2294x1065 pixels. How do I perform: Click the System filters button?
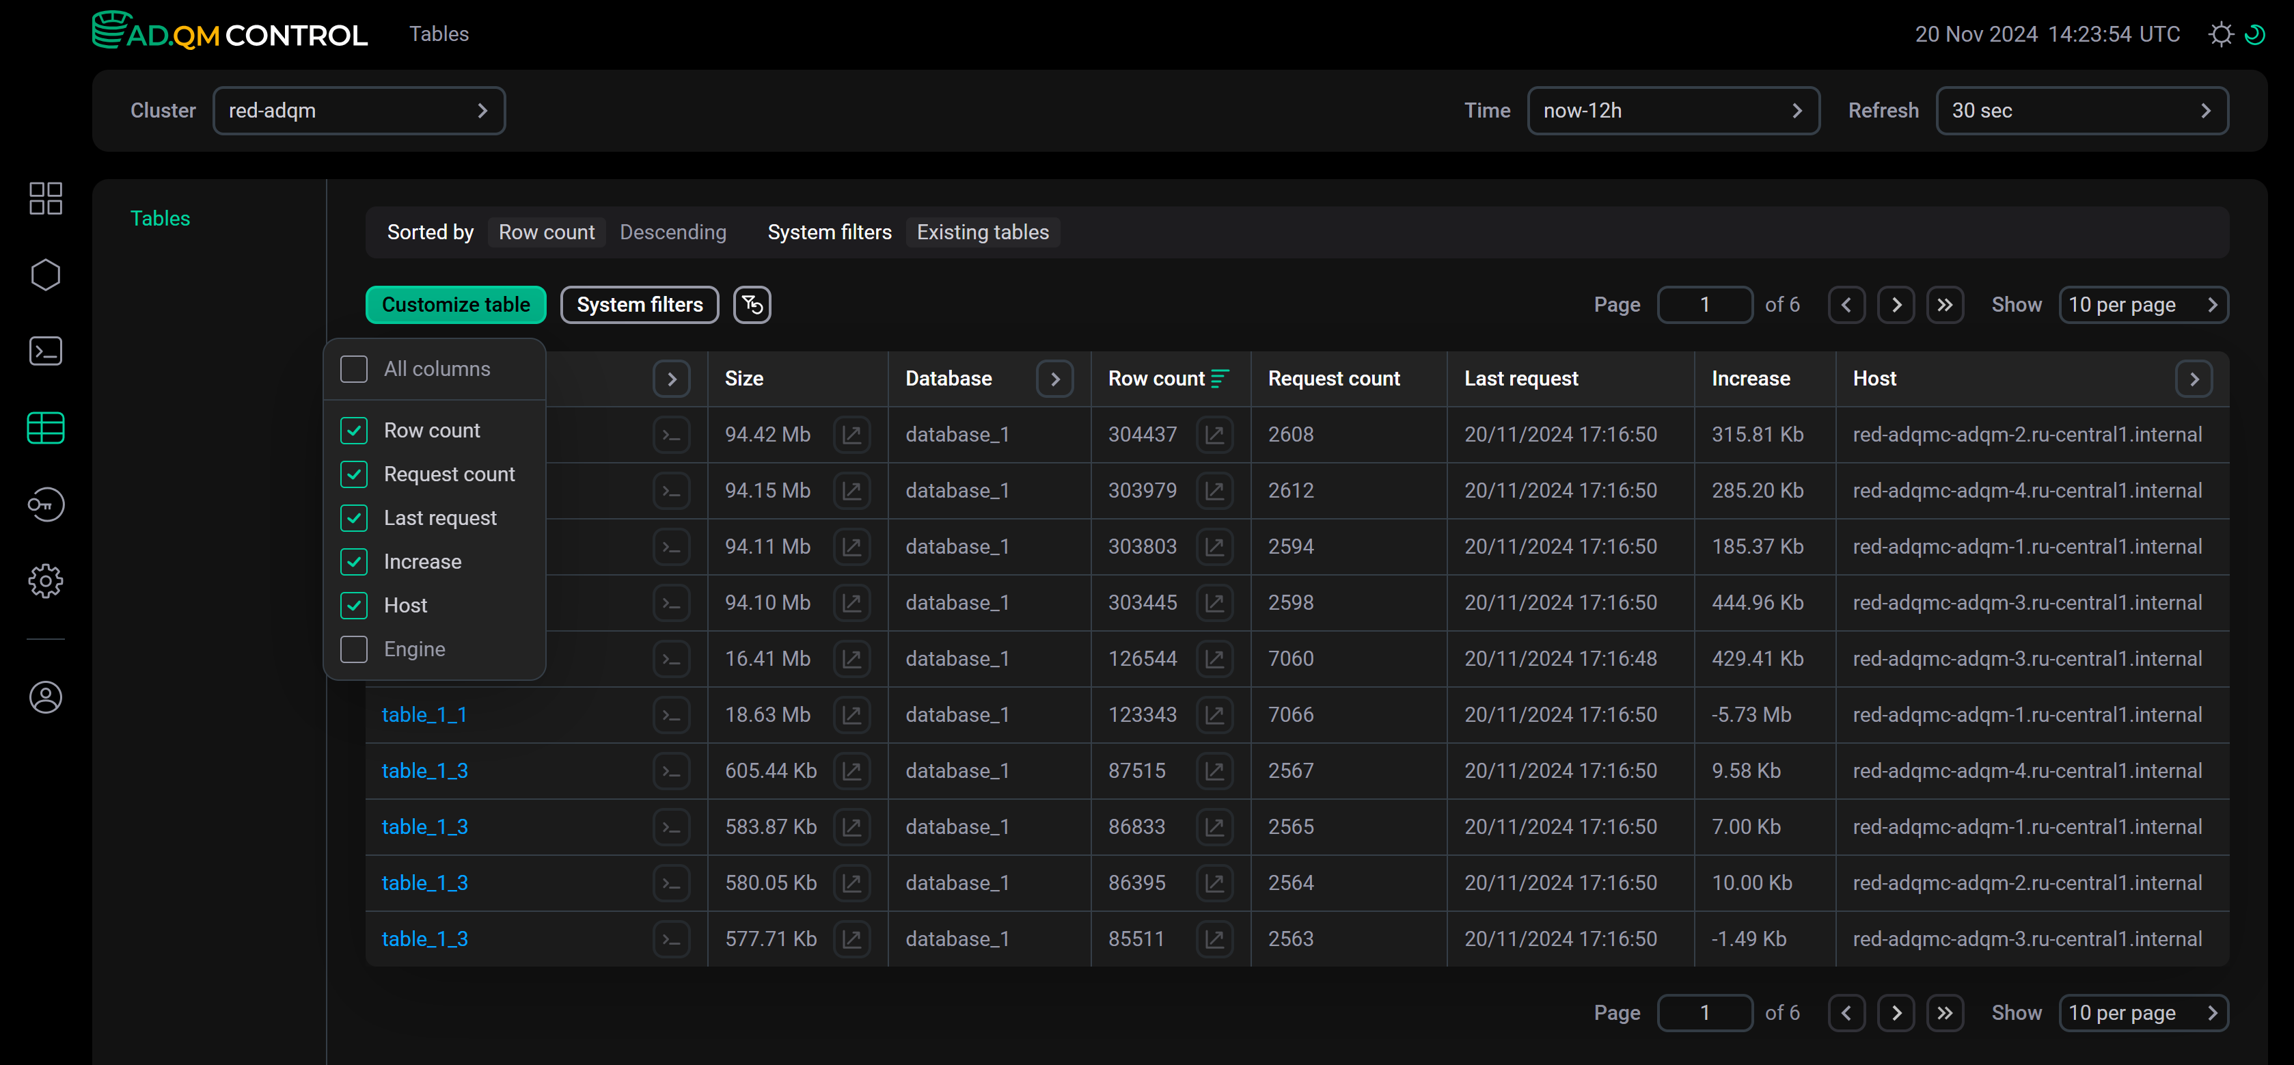point(640,305)
